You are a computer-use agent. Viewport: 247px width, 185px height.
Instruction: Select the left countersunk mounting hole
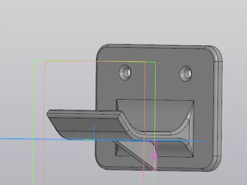(x=125, y=73)
